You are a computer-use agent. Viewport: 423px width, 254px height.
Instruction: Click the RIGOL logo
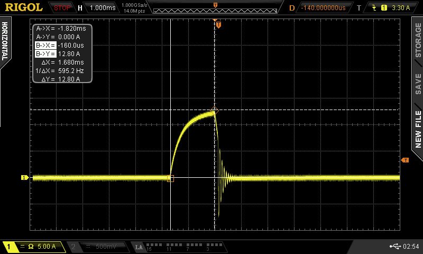point(24,7)
